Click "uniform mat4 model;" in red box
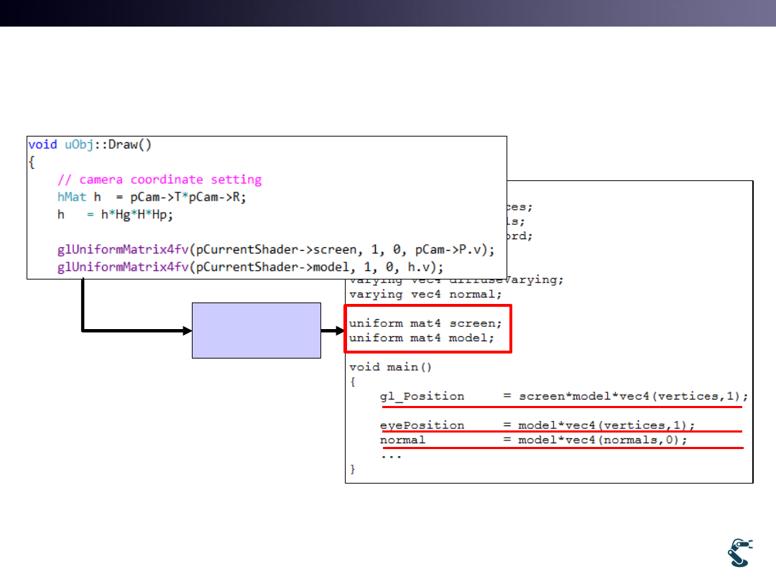The image size is (776, 582). click(x=422, y=338)
